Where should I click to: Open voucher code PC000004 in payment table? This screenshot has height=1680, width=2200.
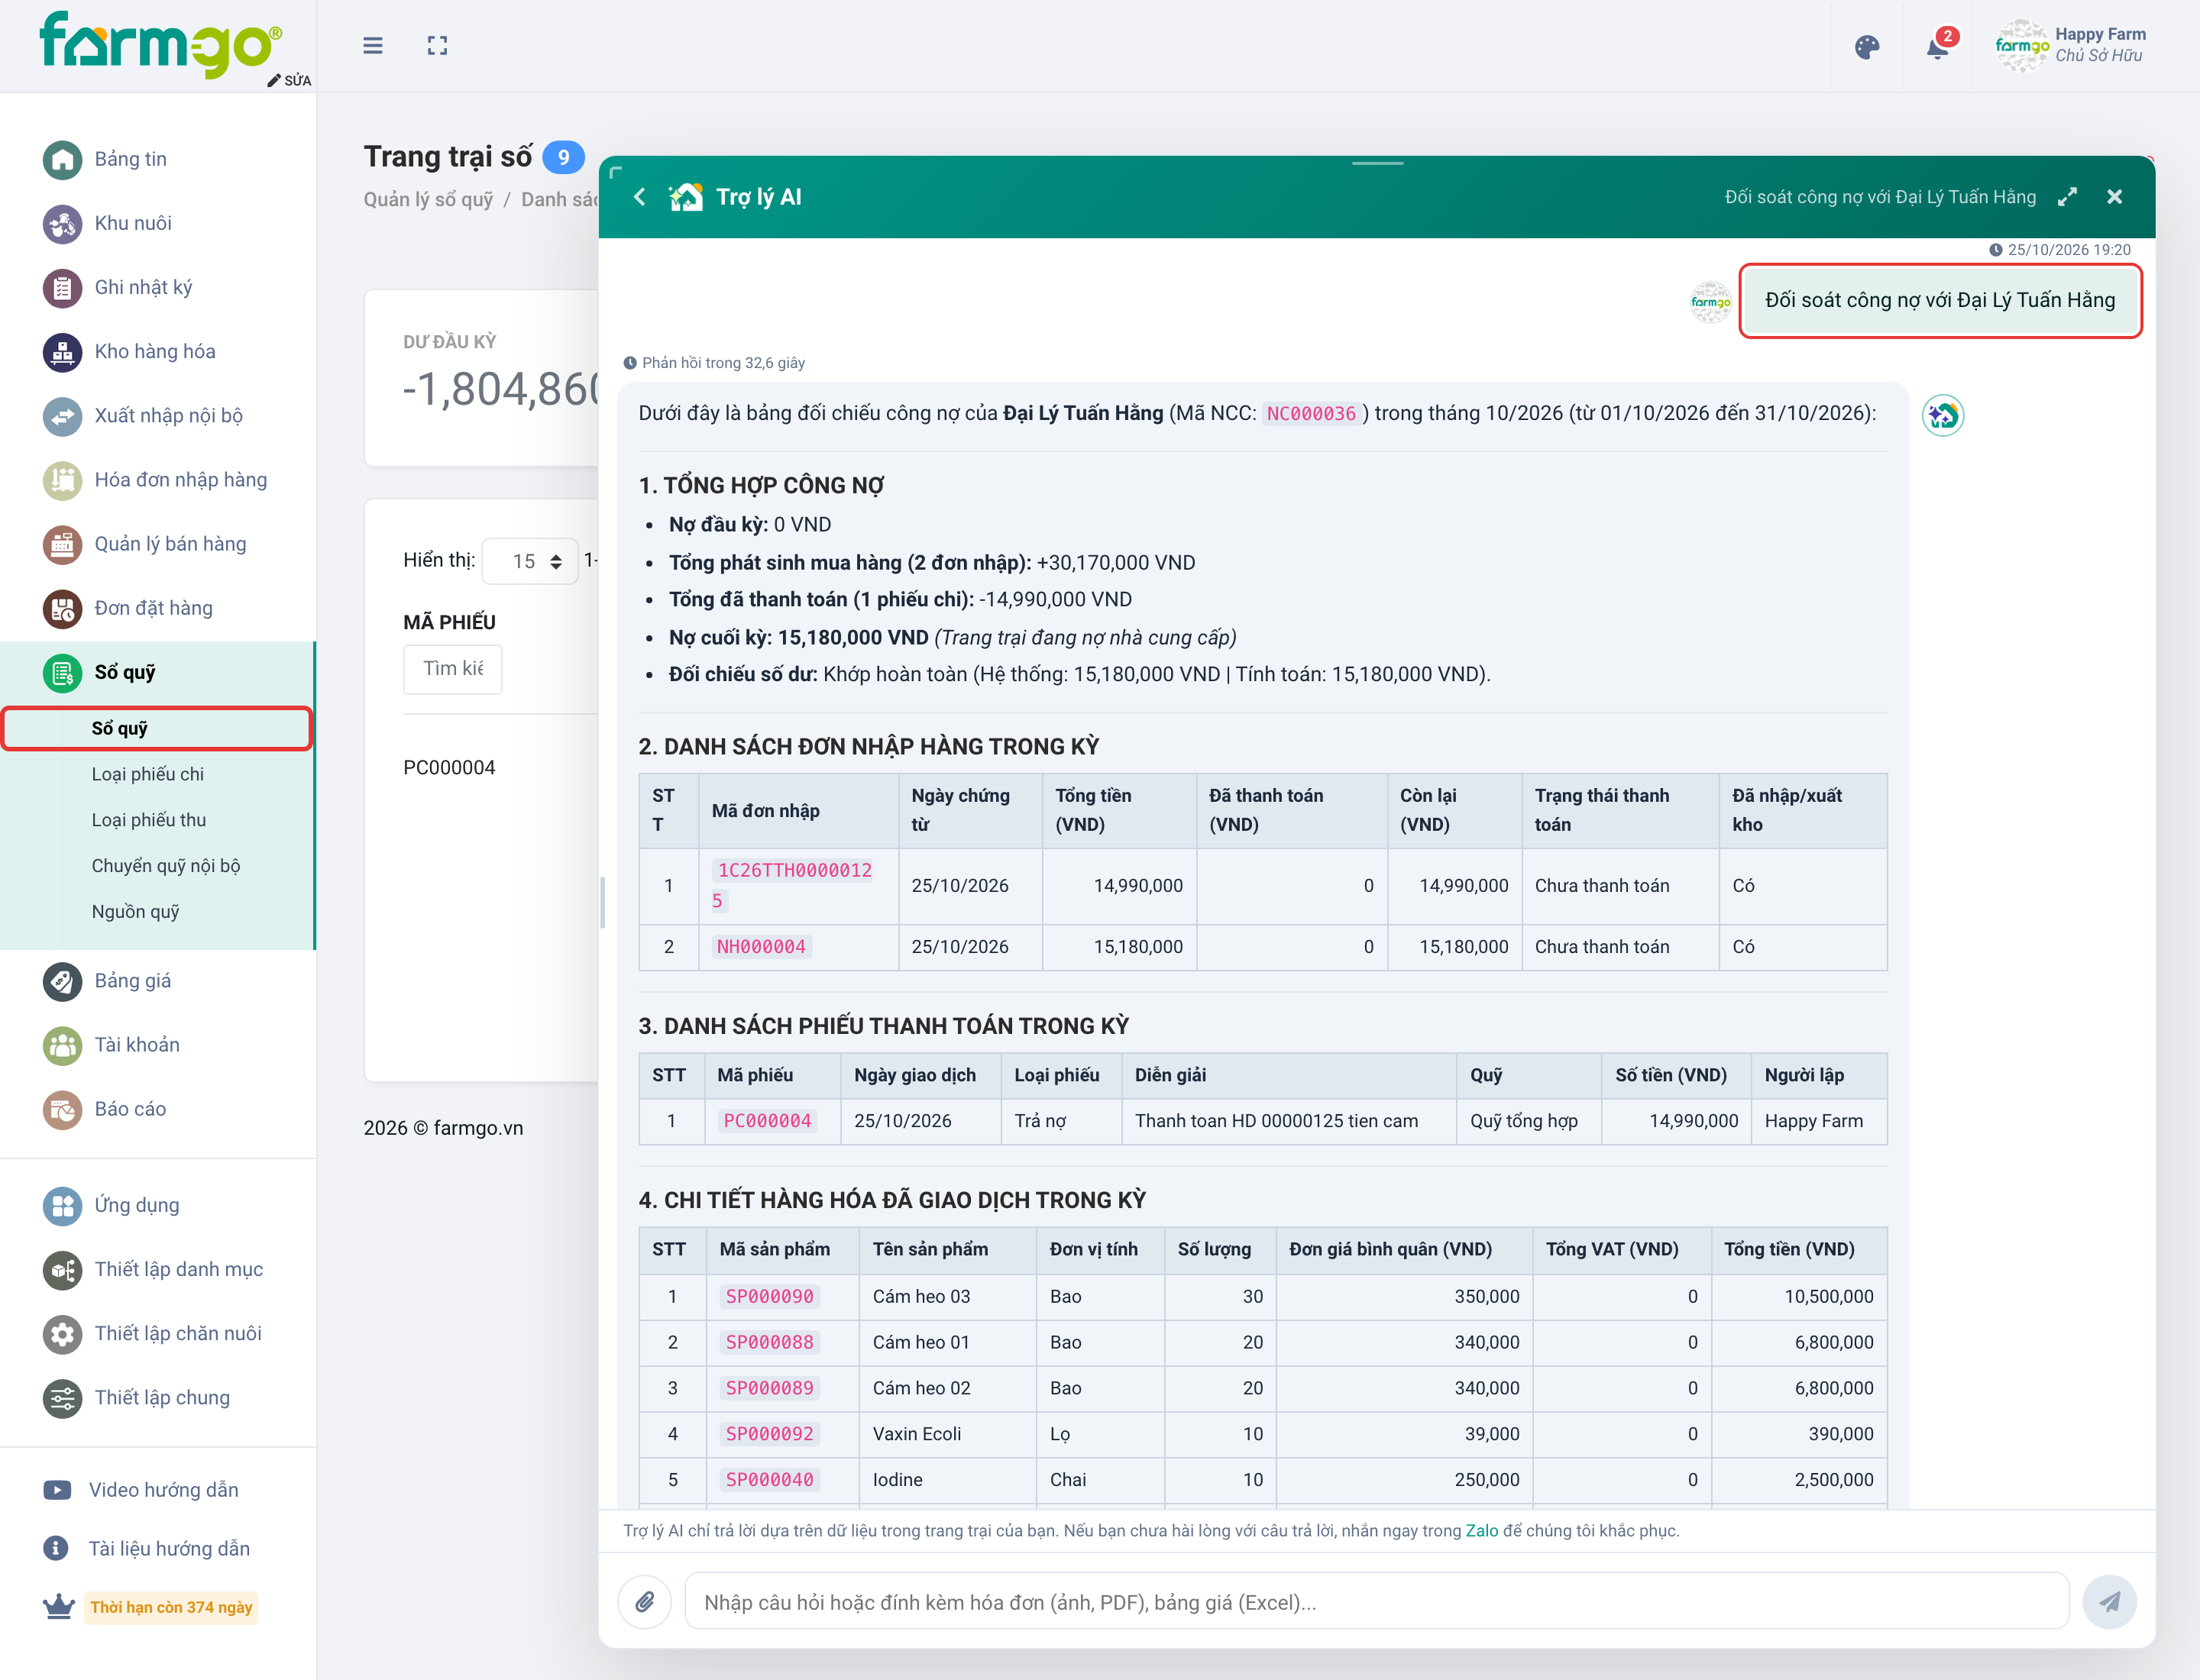click(x=768, y=1121)
